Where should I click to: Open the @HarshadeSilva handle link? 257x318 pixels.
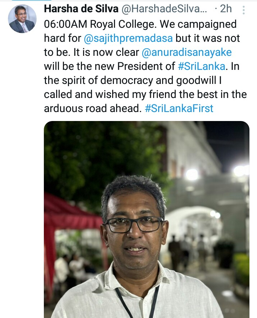point(164,9)
